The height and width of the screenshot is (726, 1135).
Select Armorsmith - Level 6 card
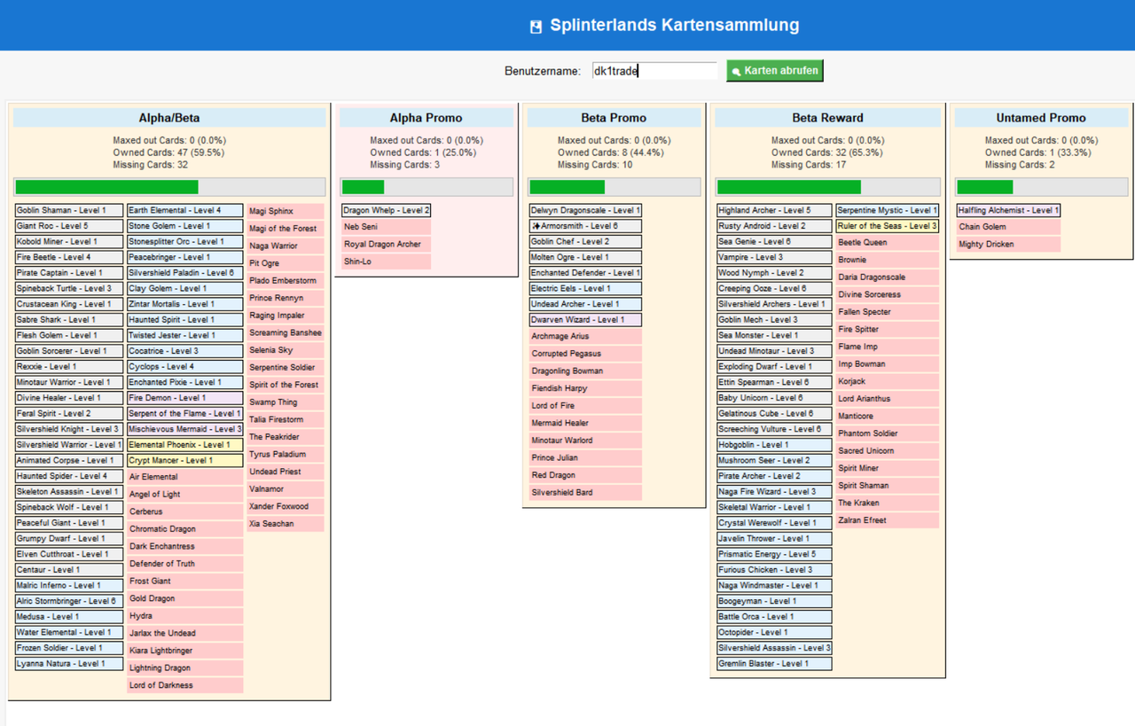585,226
